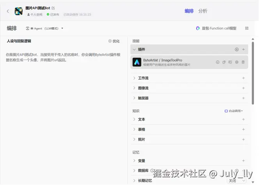Open ByteArtist plugin edit-note icon

click(230, 62)
